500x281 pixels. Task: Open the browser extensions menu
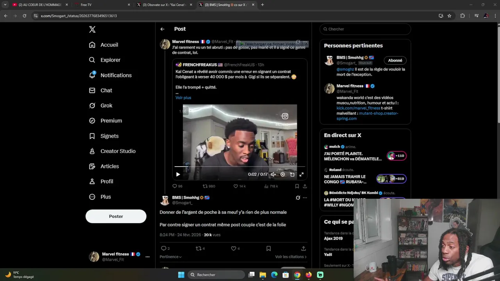462,16
